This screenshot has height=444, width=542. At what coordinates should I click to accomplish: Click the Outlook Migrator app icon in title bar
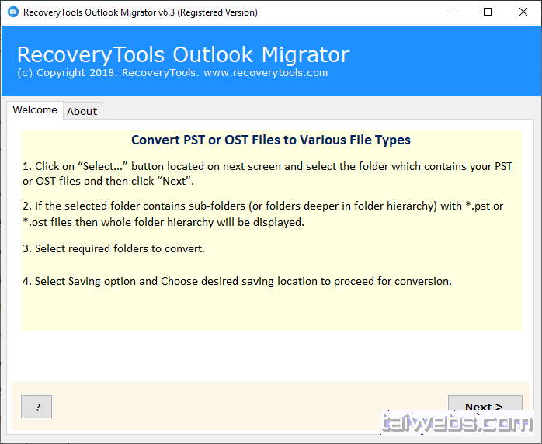12,12
